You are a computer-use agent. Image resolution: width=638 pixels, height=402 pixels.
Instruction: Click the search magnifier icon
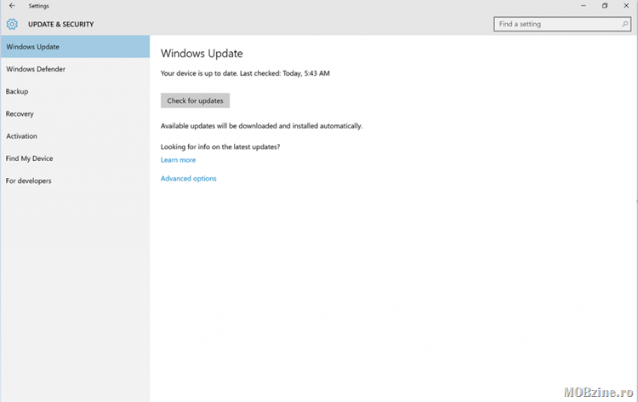[x=624, y=24]
